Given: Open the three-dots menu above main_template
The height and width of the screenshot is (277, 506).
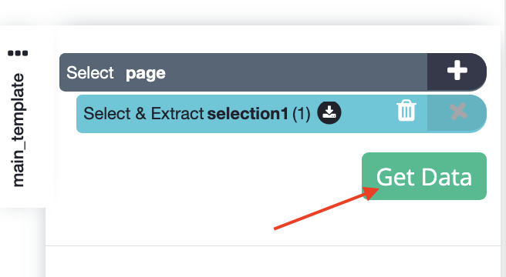Looking at the screenshot, I should 18,53.
